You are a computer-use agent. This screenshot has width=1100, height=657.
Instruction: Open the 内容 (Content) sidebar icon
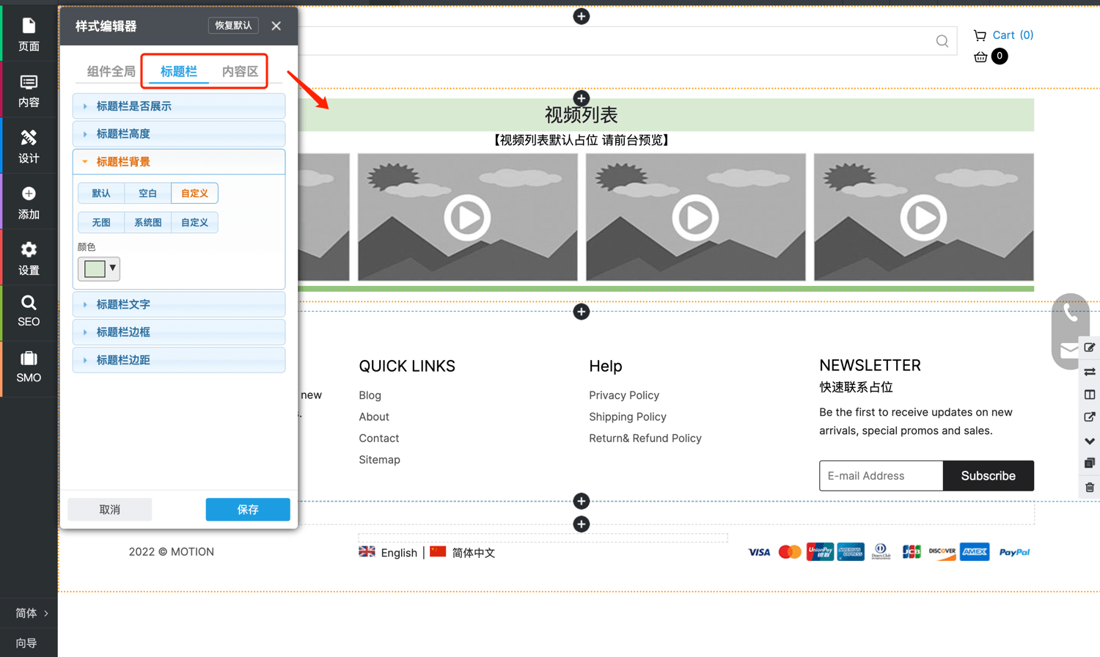coord(29,90)
